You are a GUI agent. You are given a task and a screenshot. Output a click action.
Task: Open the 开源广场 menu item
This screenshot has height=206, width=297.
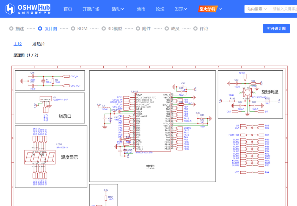pyautogui.click(x=91, y=9)
